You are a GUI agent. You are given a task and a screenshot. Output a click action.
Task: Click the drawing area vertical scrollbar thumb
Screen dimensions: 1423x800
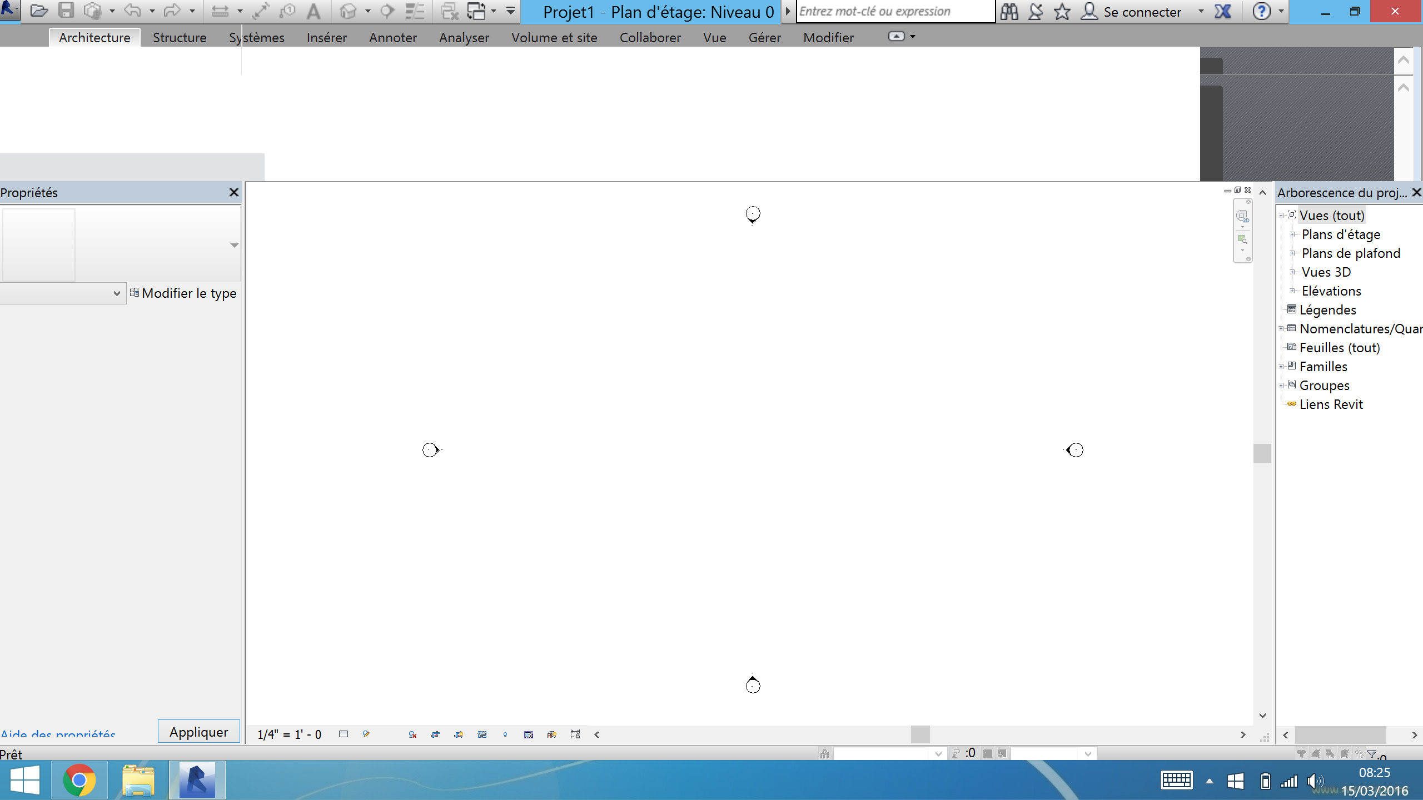click(1262, 453)
